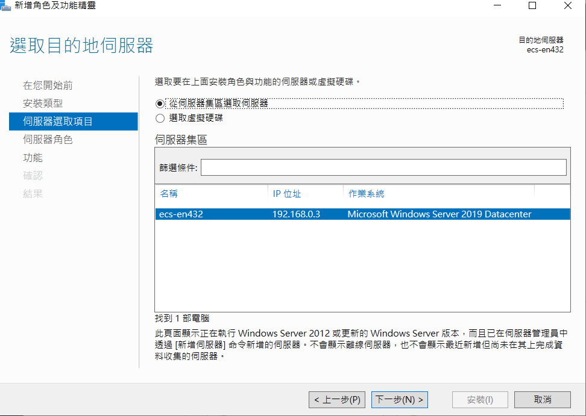The height and width of the screenshot is (416, 586).
Task: Click cell Microsoft Windows Server 2019 Datacenter
Action: (x=439, y=214)
